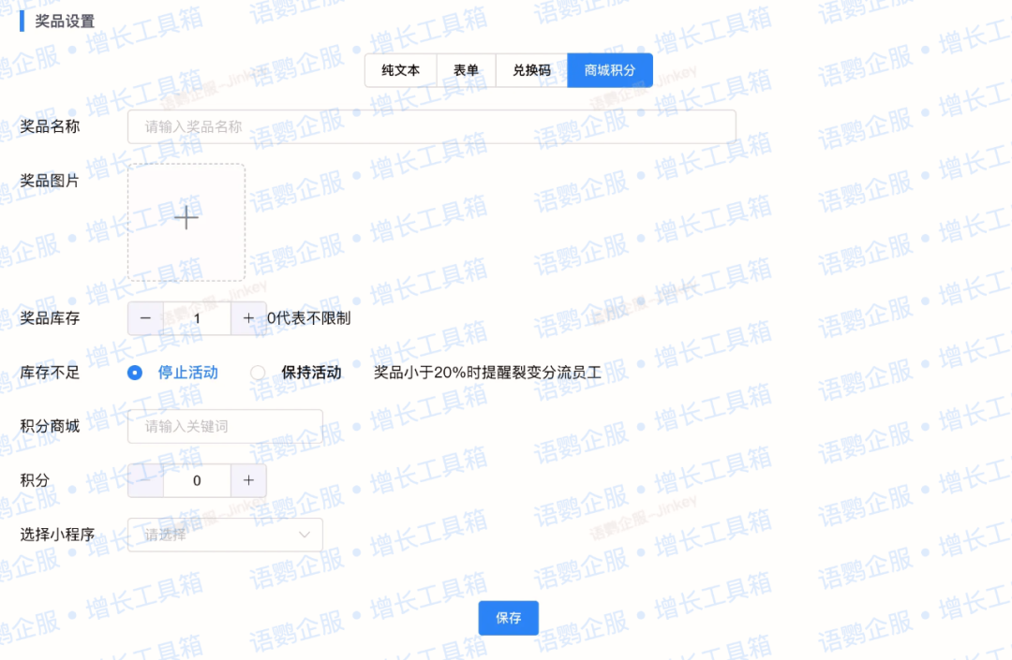1012x660 pixels.
Task: Click the chevron arrow on 选择小程序 dropdown
Action: (x=303, y=534)
